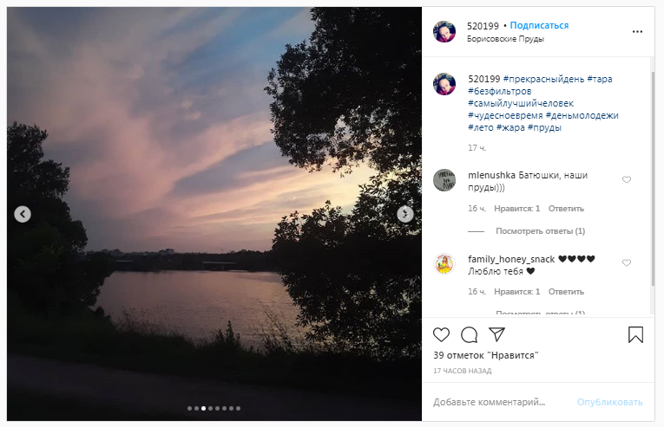Viewport: 664px width, 427px height.
Task: Open family_honey_snack's profile avatar
Action: [444, 263]
